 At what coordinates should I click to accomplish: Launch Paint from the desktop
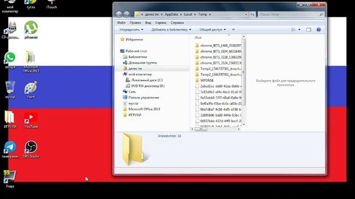(31, 90)
